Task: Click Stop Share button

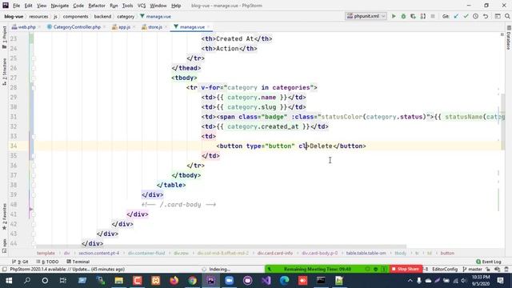Action: click(x=406, y=269)
